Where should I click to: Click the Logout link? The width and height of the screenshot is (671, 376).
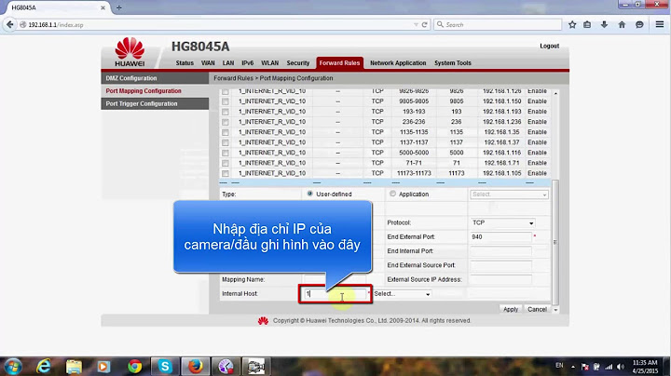click(549, 46)
